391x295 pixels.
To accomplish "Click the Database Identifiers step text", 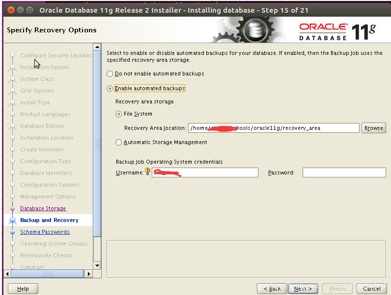I will (46, 173).
